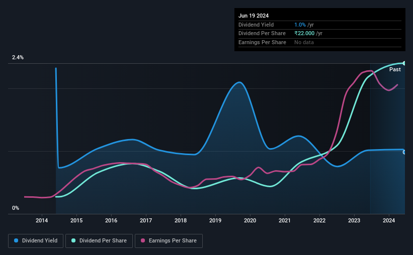Click the Dividend Yield tooltip row label

256,25
